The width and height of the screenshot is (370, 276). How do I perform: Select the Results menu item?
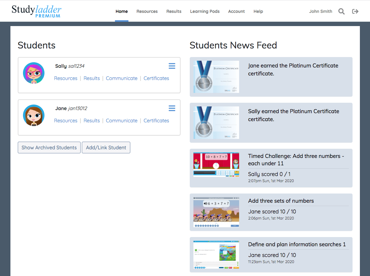tap(174, 11)
